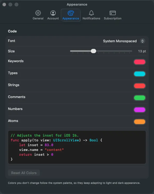
Task: Click the Font row label
Action: (11, 41)
